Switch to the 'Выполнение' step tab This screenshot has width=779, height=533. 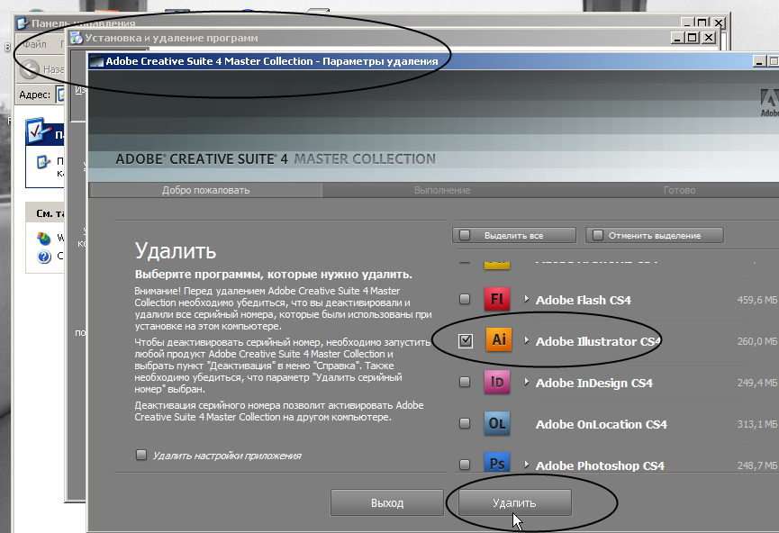point(442,190)
